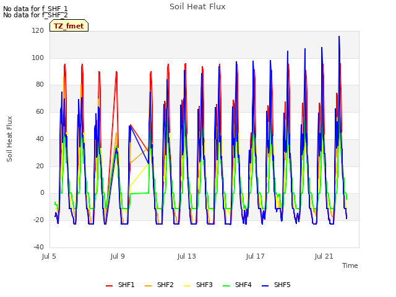This screenshot has width=396, height=297.
Task: Click the orange SHF2 legend color marker
Action: 148,286
